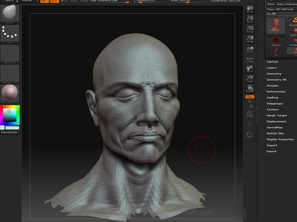This screenshot has height=222, width=297.
Task: Click the AAHalf view icon
Action: pyautogui.click(x=250, y=39)
